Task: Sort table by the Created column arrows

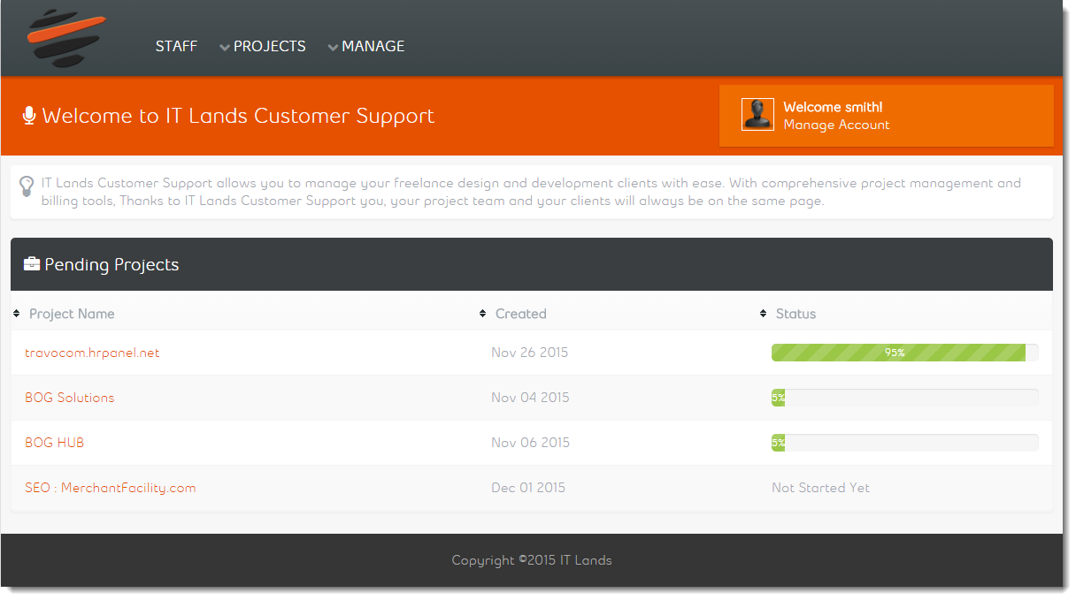Action: 482,314
